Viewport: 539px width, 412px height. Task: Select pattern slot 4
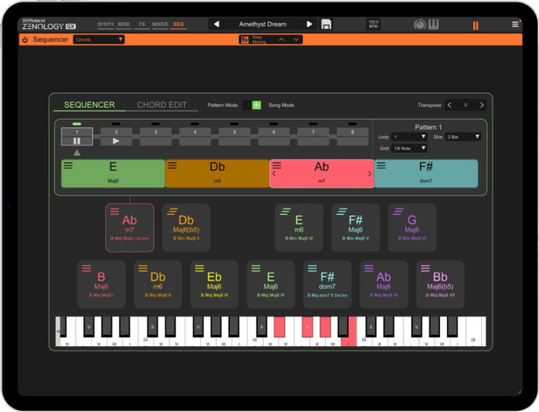(195, 136)
